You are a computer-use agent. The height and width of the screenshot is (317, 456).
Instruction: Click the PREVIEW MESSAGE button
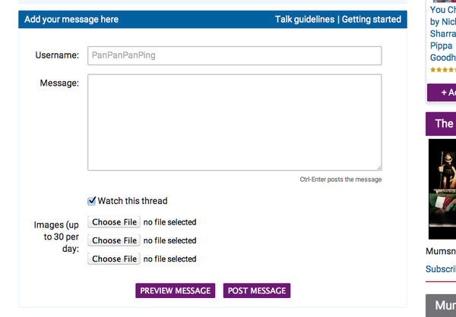tap(175, 290)
